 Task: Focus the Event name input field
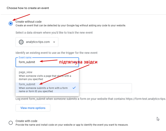coord(47,62)
